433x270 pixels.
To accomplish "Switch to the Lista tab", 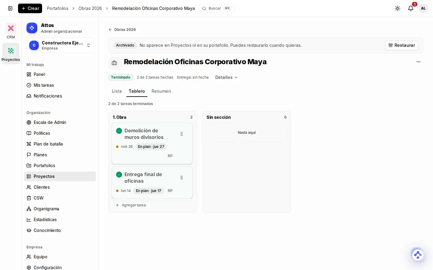I will coord(117,91).
